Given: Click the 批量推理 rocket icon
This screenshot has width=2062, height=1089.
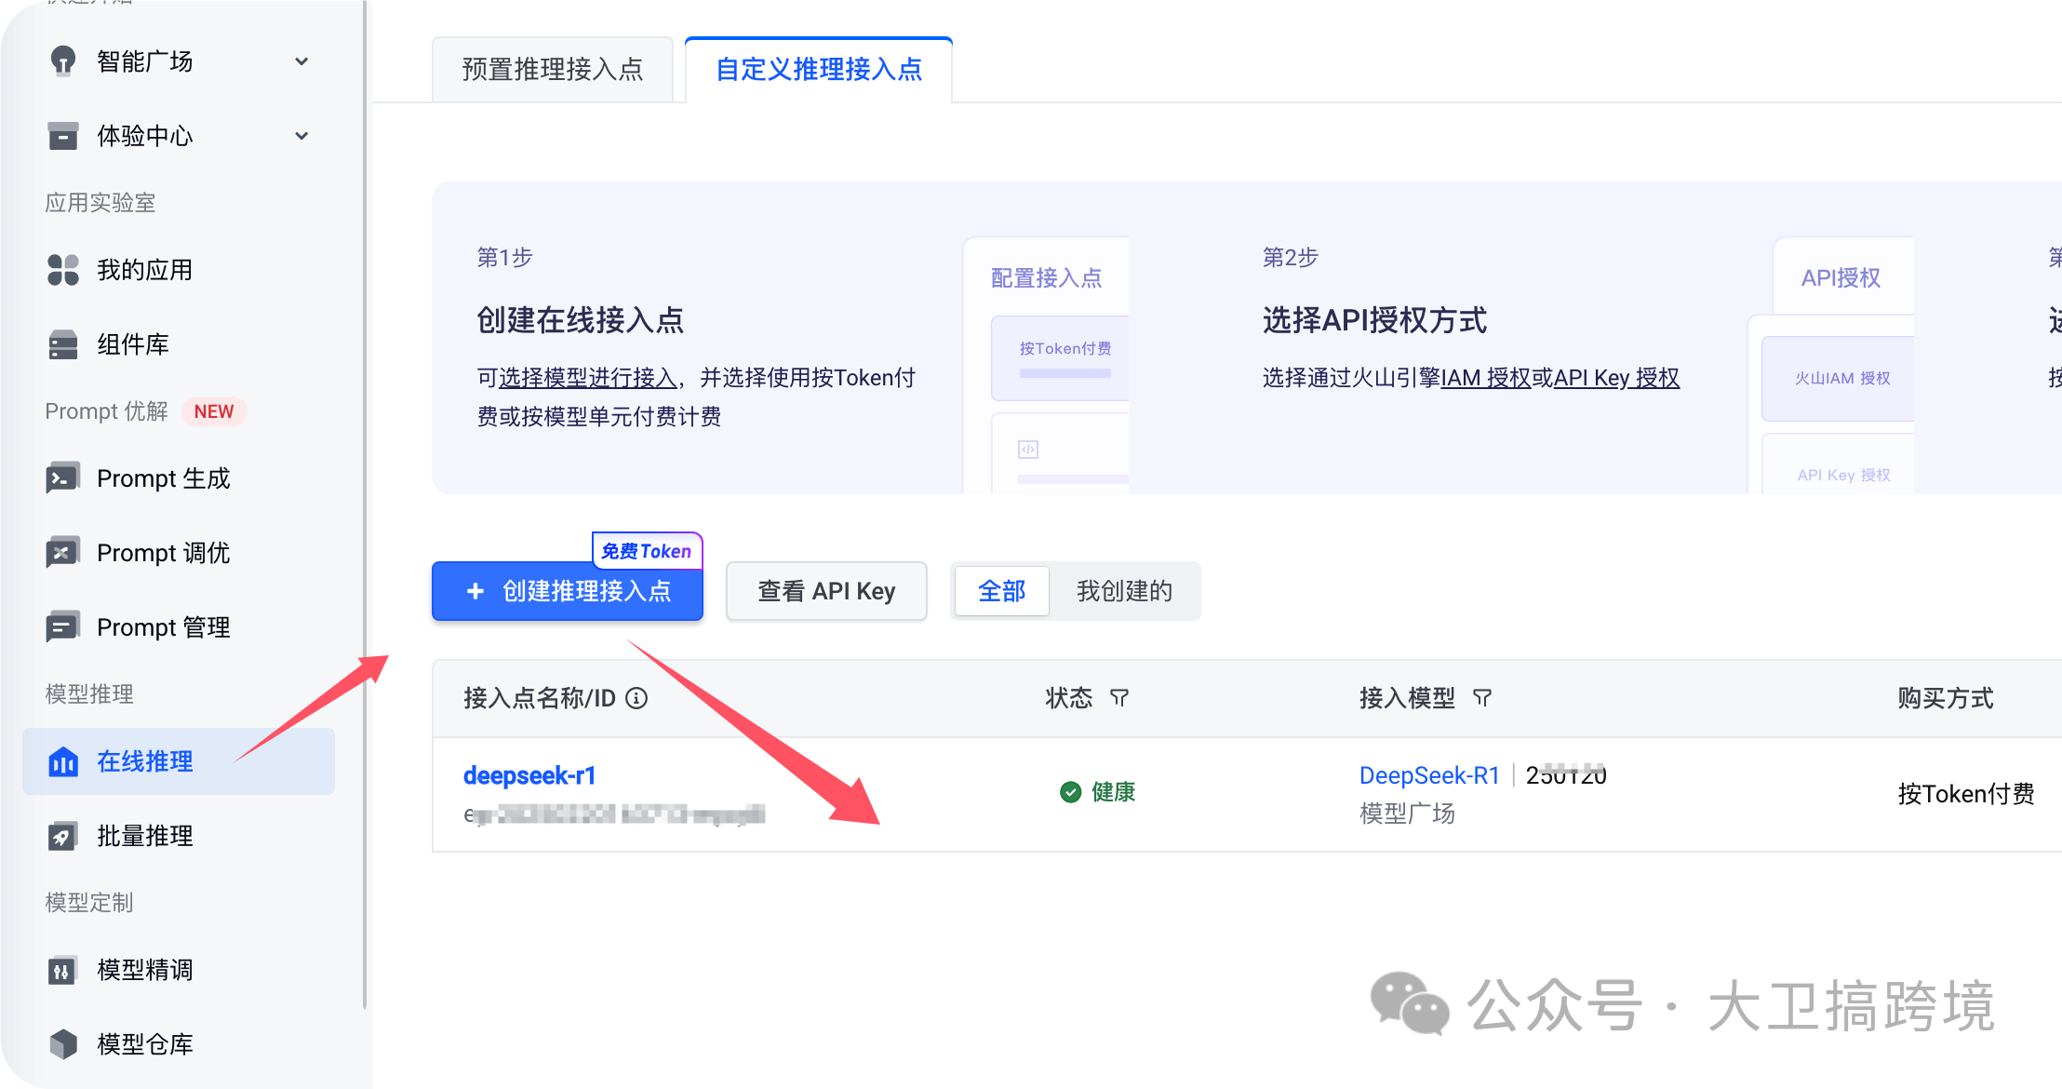Looking at the screenshot, I should 62,836.
